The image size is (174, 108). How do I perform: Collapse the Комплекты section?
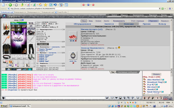tap(37, 47)
